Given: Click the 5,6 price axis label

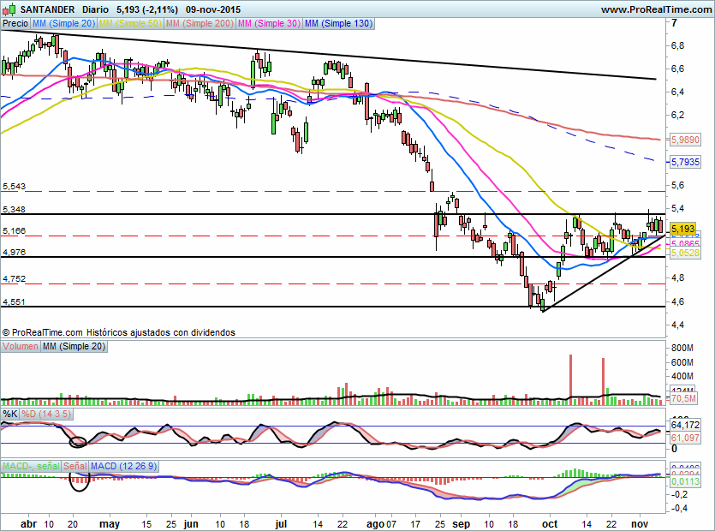Looking at the screenshot, I should click(677, 185).
